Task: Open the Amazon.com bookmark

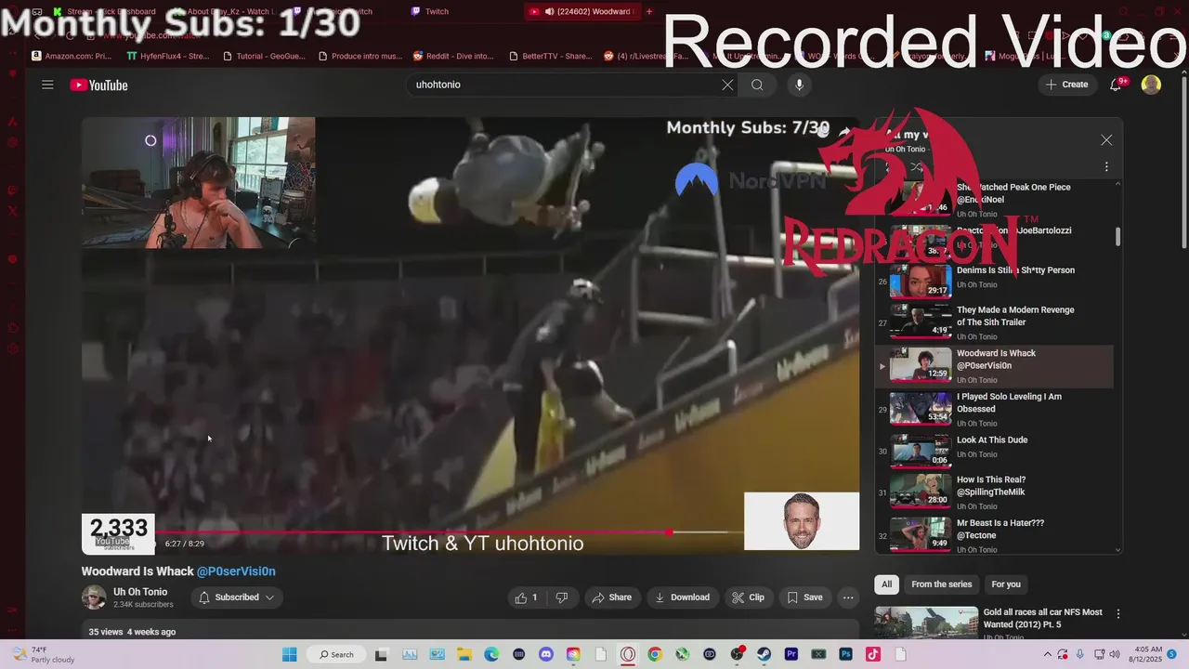Action: [x=72, y=56]
